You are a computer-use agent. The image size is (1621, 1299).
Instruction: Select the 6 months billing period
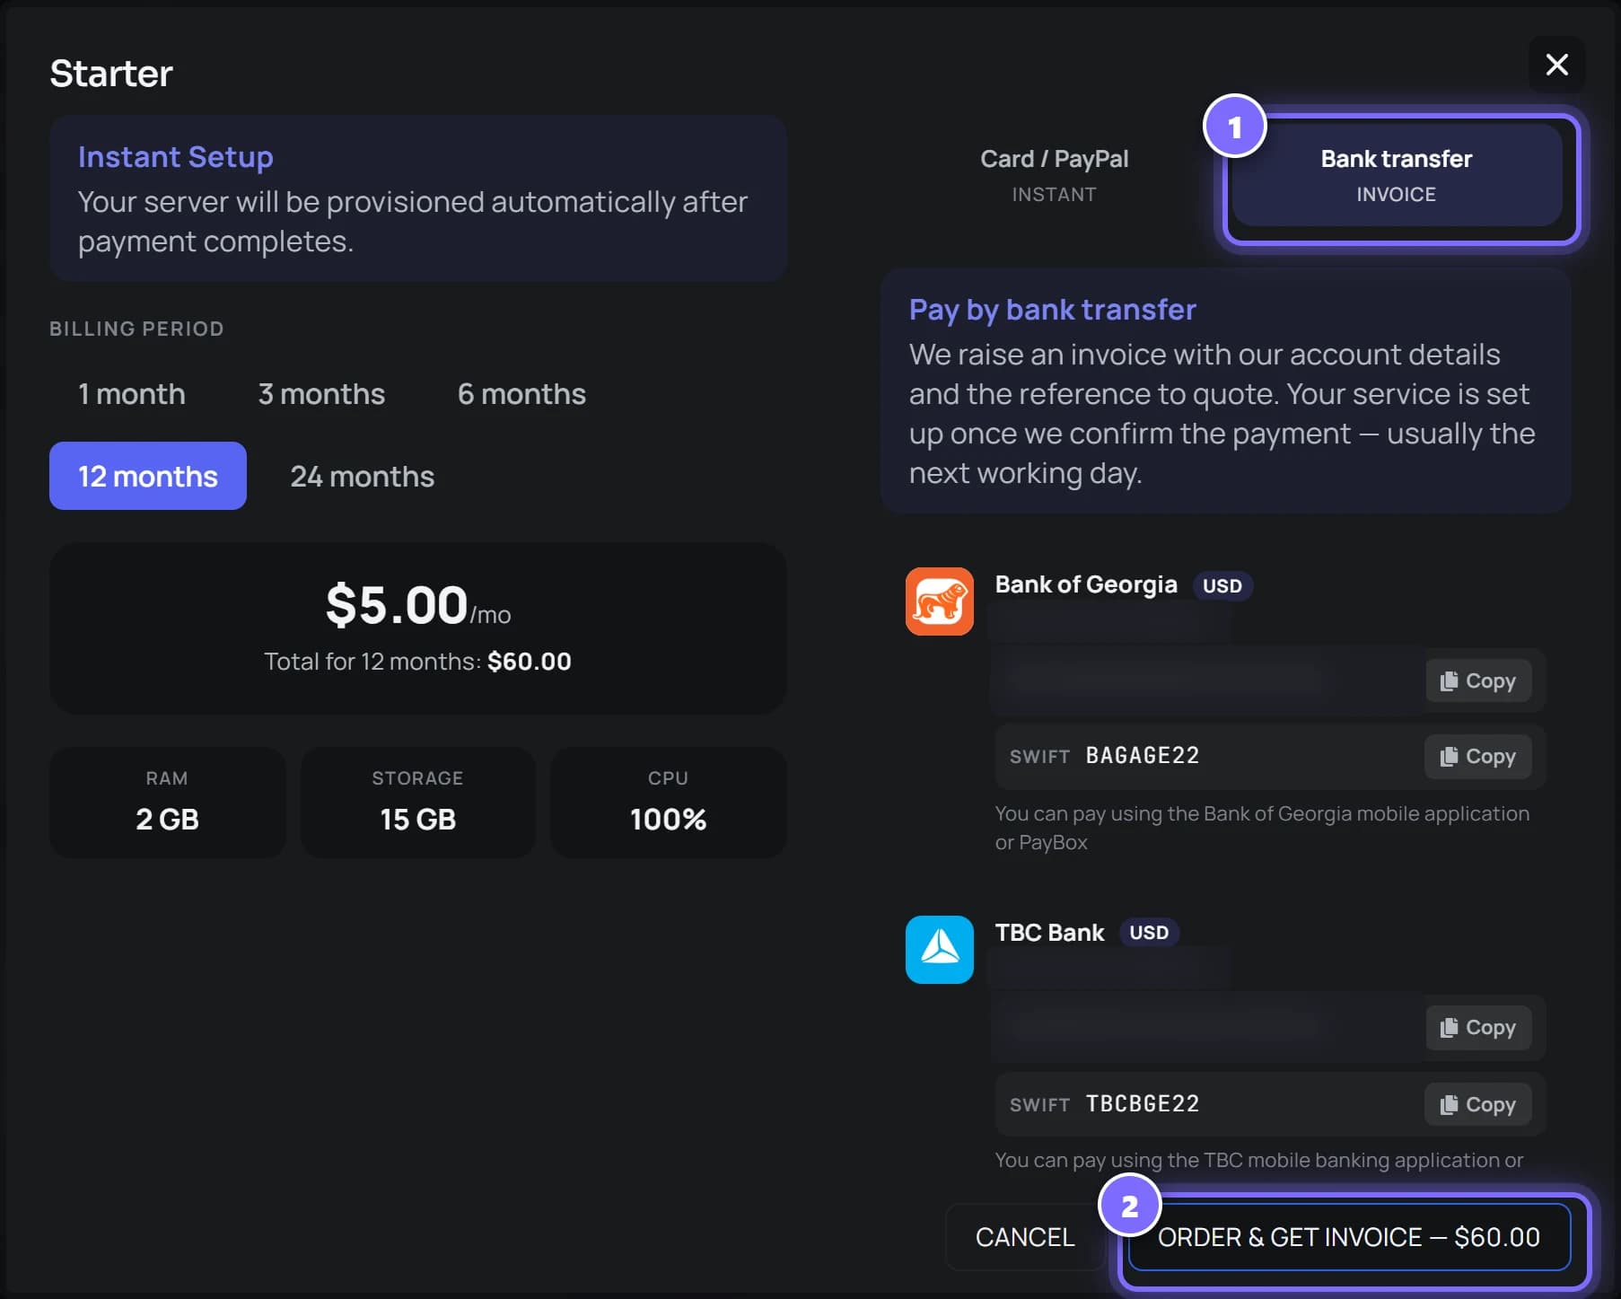pos(521,394)
